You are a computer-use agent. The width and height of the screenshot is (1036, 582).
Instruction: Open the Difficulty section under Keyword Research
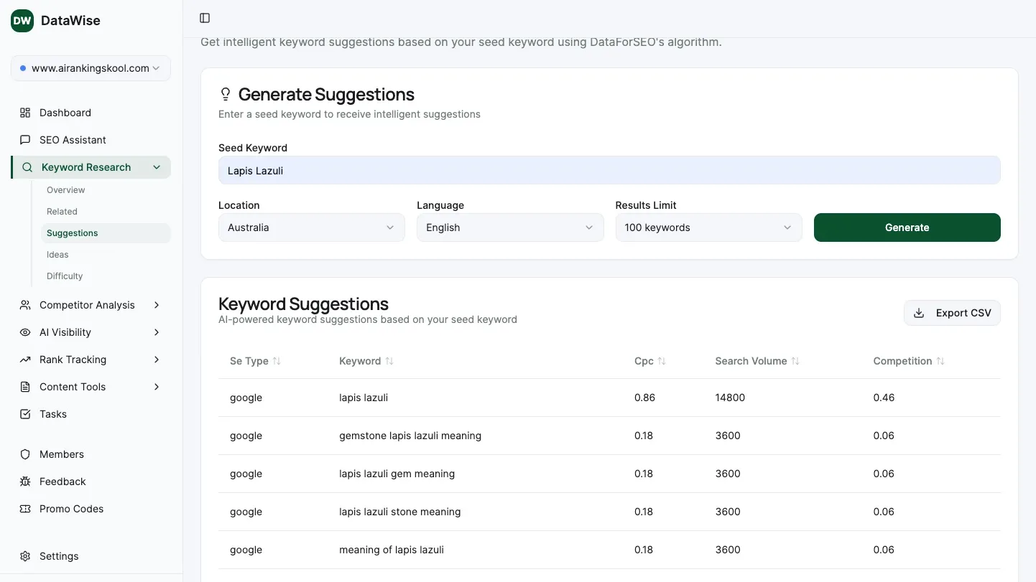pos(64,276)
